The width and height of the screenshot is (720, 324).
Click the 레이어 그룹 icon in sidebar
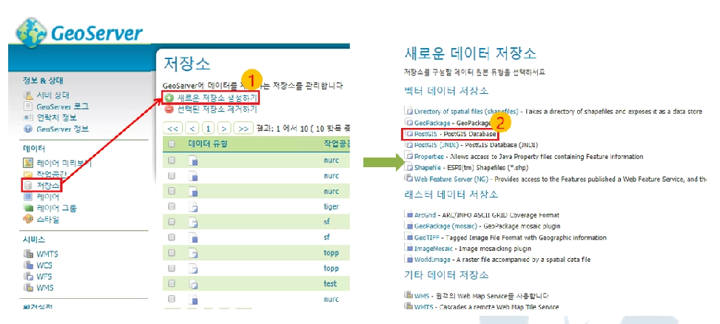click(28, 209)
